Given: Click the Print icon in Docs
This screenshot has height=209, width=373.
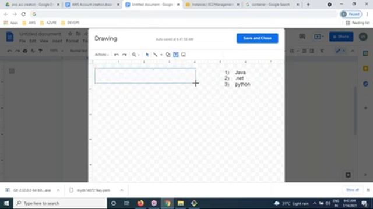Looking at the screenshot, I should (25, 51).
